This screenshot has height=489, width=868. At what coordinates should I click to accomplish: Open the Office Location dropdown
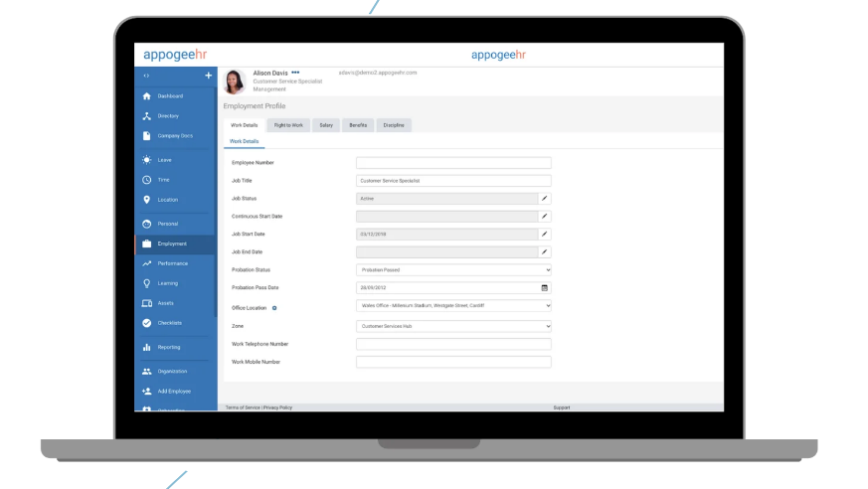click(x=453, y=306)
